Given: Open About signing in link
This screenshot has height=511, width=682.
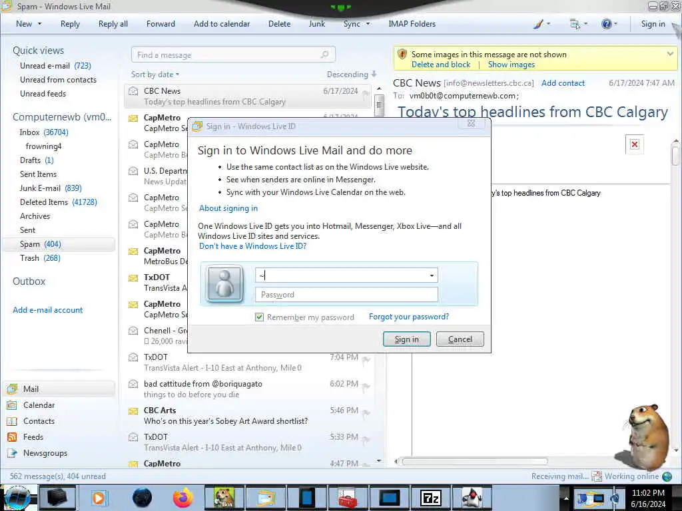Looking at the screenshot, I should click(228, 208).
